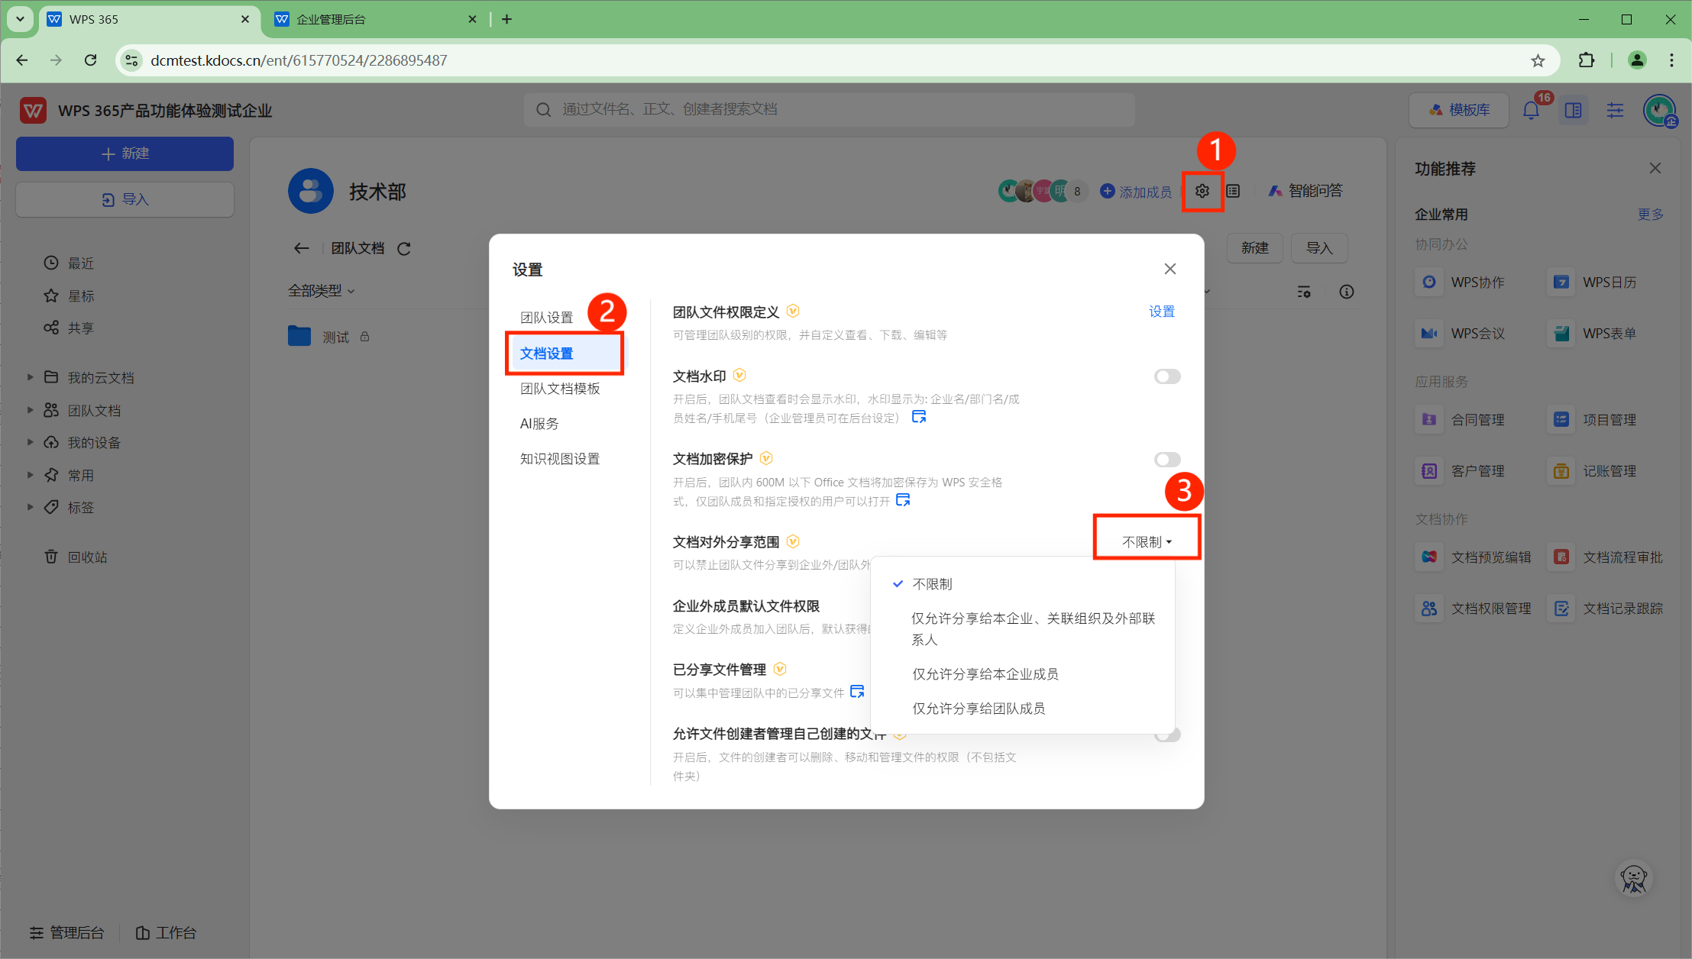
Task: Expand 我的设备 tree node
Action: pyautogui.click(x=30, y=442)
